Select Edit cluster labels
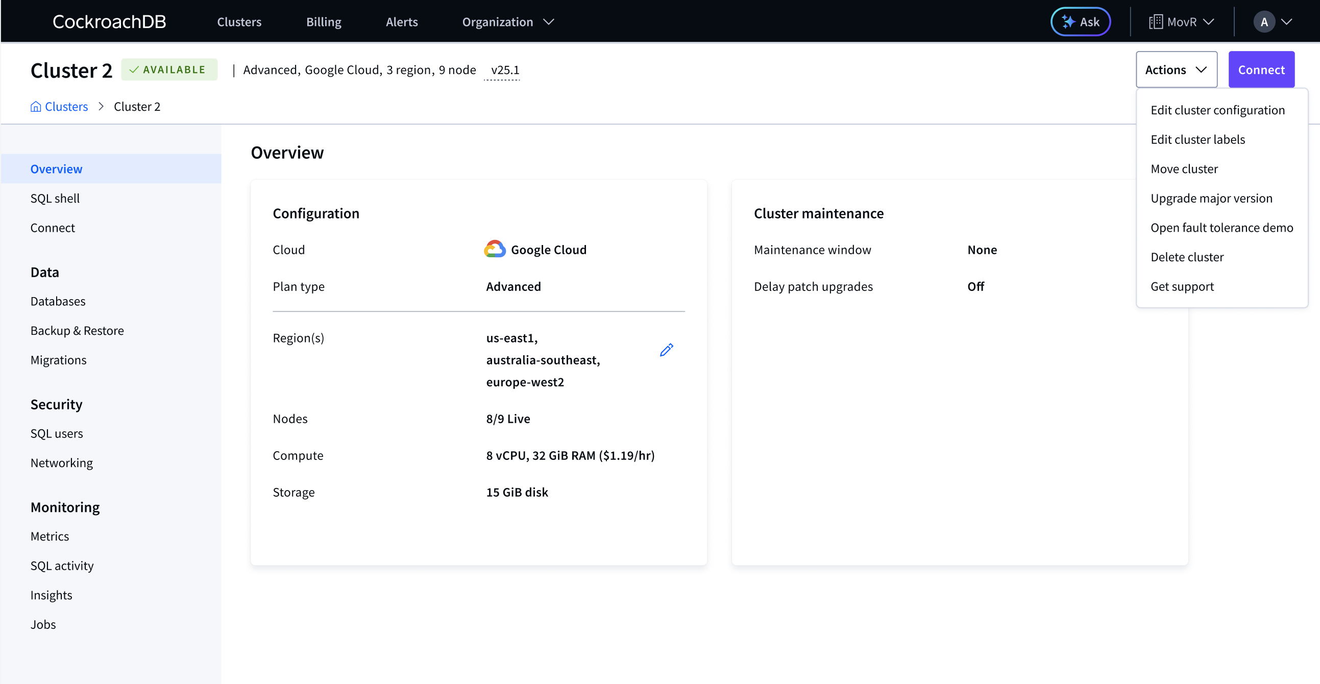The image size is (1320, 684). pyautogui.click(x=1197, y=139)
